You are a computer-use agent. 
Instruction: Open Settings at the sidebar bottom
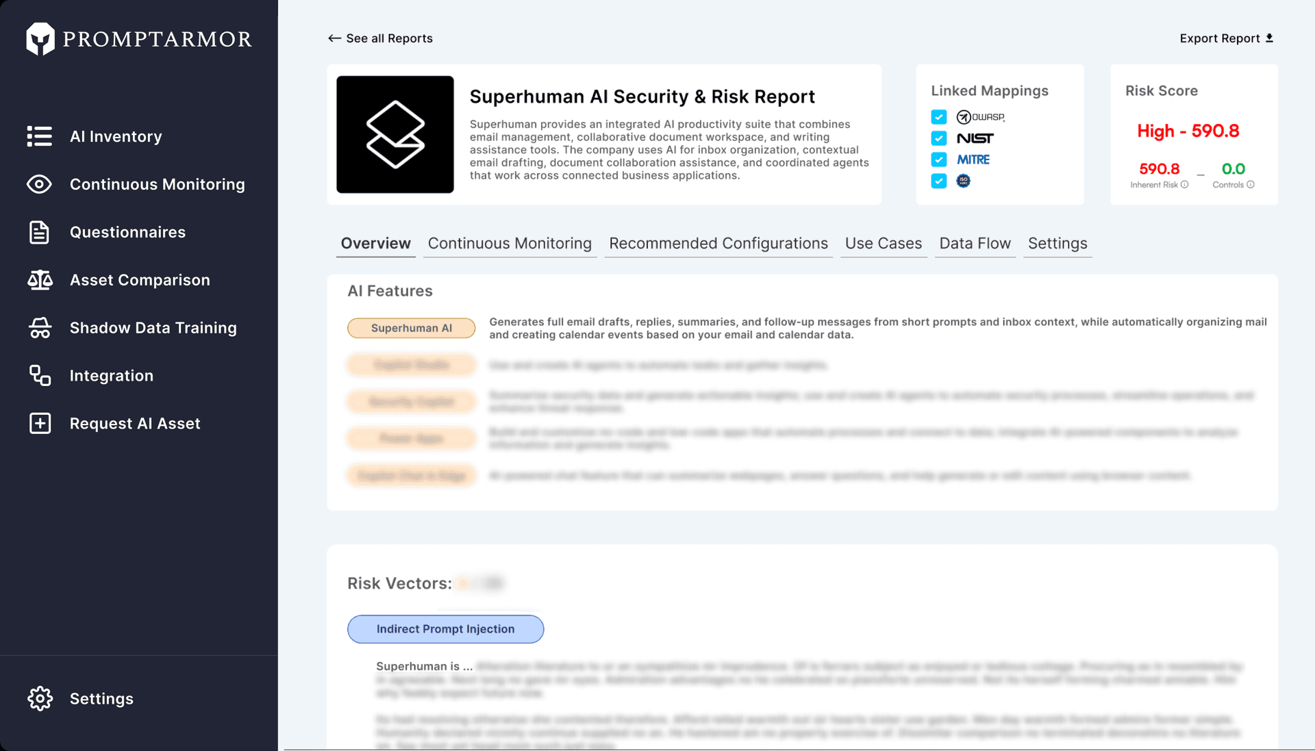[x=101, y=698]
